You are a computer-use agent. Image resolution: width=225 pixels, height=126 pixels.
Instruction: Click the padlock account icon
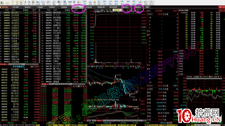33,3
